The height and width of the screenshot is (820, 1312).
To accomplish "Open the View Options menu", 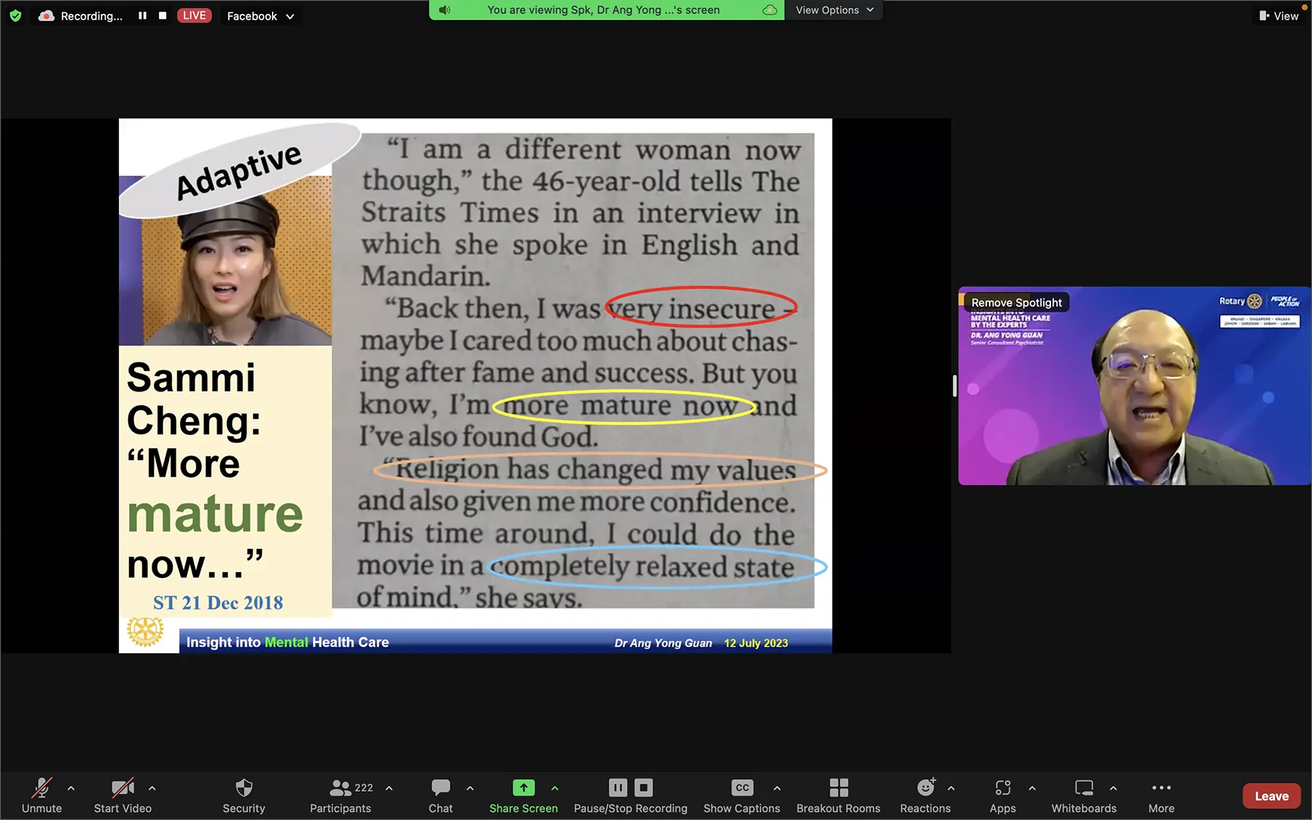I will coord(834,10).
